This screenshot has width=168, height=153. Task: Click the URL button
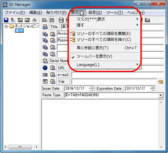[63, 68]
